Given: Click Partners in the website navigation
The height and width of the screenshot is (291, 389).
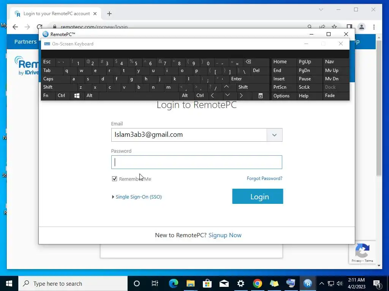Looking at the screenshot, I should 25,42.
